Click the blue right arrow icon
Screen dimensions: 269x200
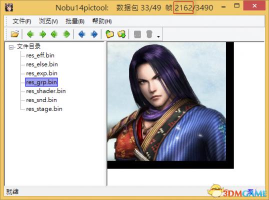[94, 34]
